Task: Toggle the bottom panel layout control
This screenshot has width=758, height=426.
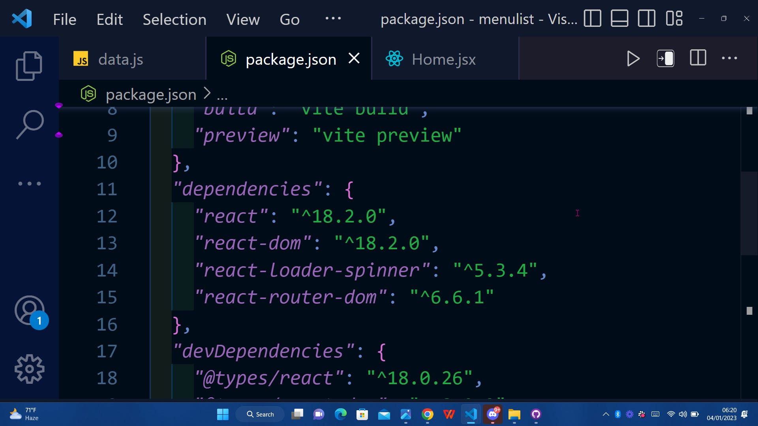Action: 619,18
